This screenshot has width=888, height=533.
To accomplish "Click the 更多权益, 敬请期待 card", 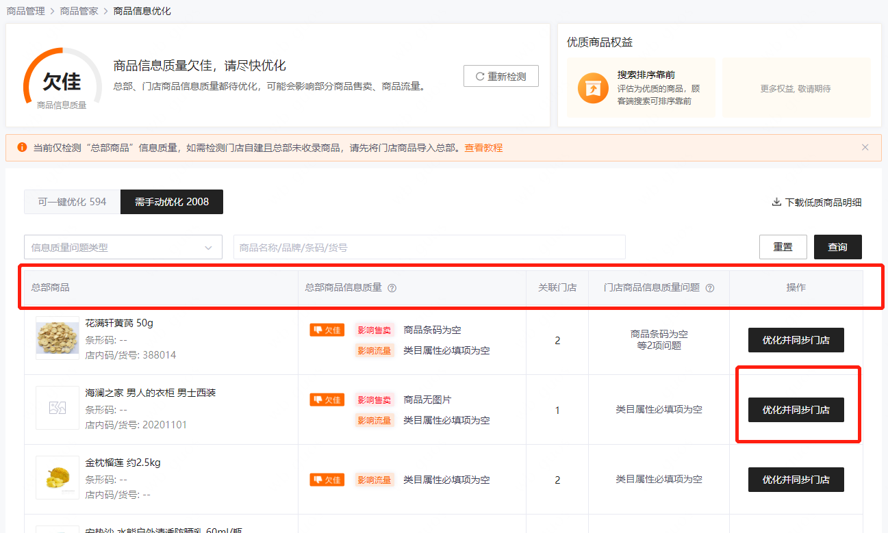I will point(796,88).
